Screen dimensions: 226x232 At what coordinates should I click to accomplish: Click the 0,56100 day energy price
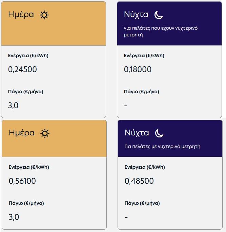tap(22, 181)
